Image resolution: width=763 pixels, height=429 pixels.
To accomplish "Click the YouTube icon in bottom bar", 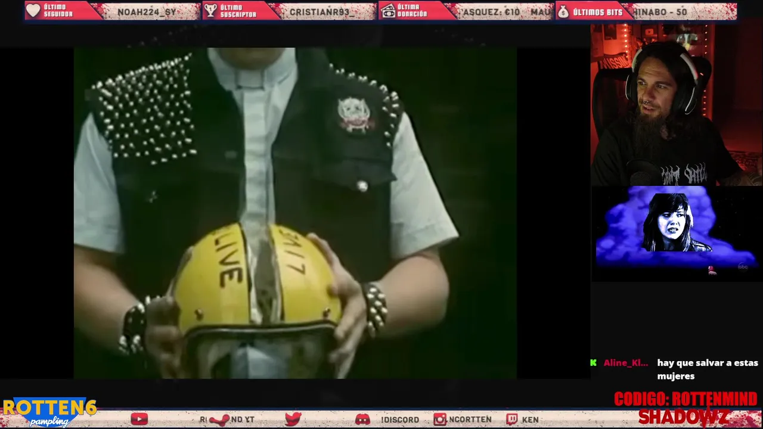I will (x=139, y=419).
